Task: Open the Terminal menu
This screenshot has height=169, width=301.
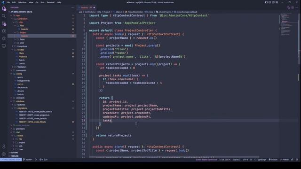Action: [x=50, y=2]
